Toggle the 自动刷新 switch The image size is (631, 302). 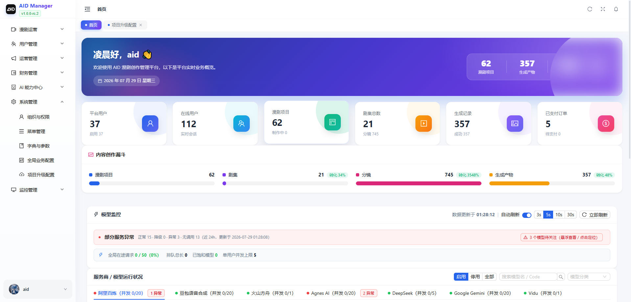pyautogui.click(x=527, y=215)
